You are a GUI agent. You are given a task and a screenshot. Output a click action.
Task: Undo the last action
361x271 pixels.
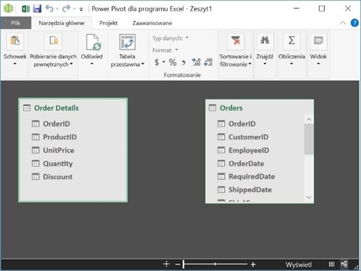coord(49,9)
